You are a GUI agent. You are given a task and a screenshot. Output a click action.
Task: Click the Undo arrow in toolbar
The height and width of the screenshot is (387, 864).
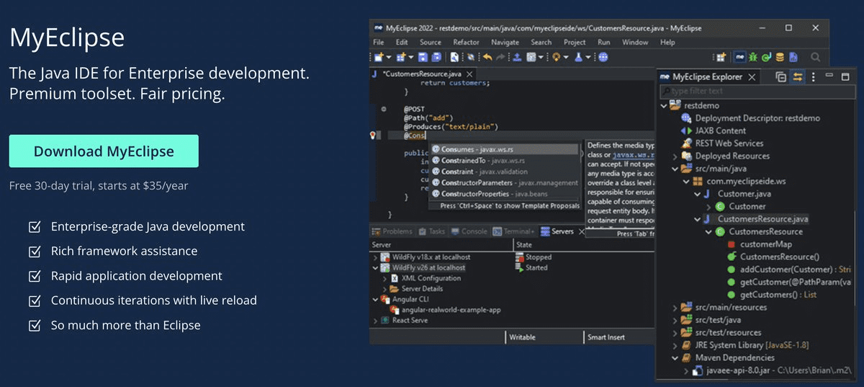(x=488, y=57)
